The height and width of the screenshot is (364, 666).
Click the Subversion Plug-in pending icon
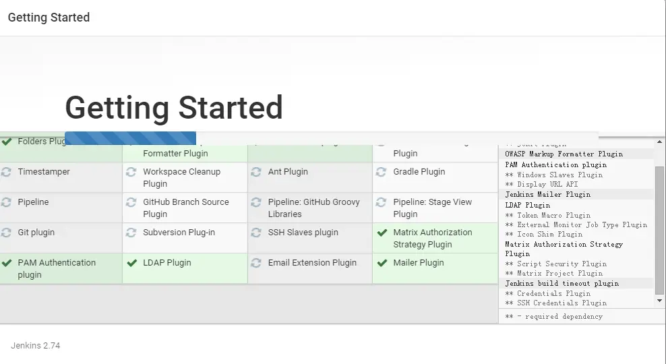[131, 233]
